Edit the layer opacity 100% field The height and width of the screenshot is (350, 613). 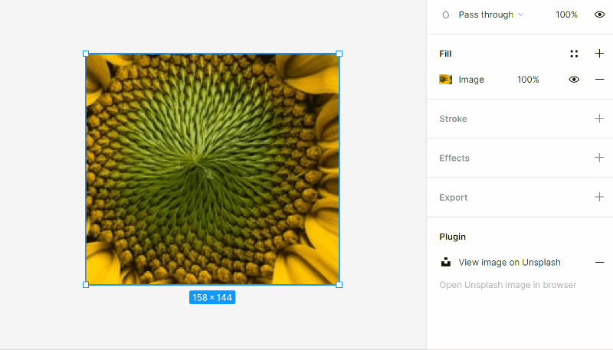point(566,15)
